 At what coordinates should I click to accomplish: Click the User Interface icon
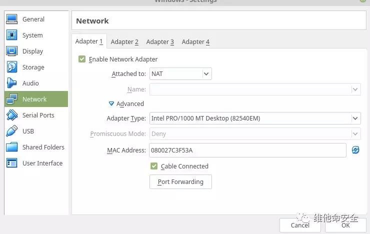12,163
